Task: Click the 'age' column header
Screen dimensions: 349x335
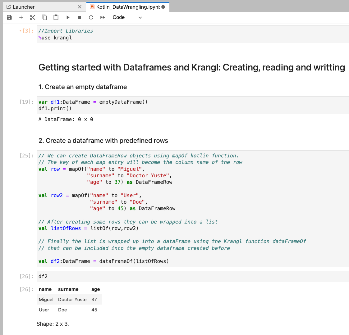Action: coord(95,289)
